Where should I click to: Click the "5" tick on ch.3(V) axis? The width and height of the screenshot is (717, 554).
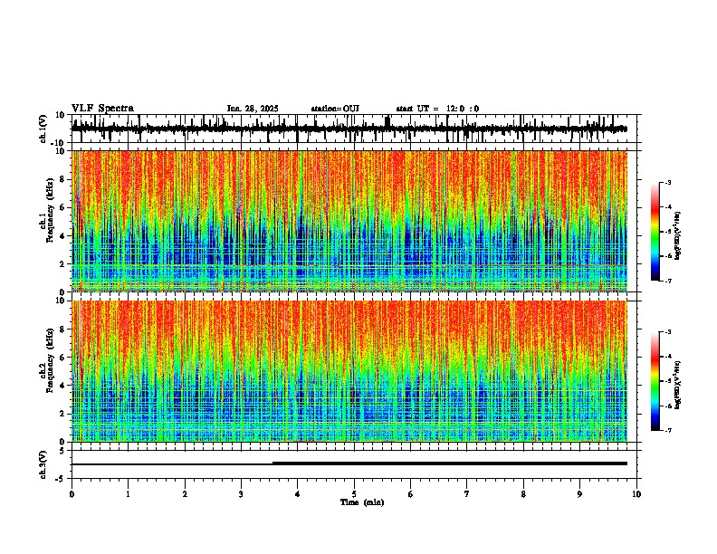click(x=62, y=451)
